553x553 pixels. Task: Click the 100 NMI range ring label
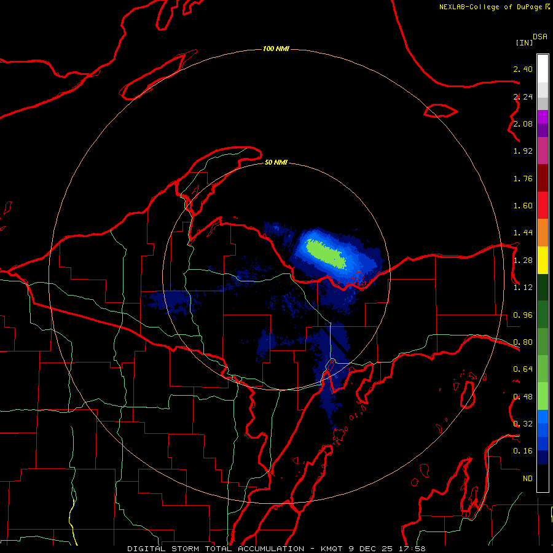point(276,49)
